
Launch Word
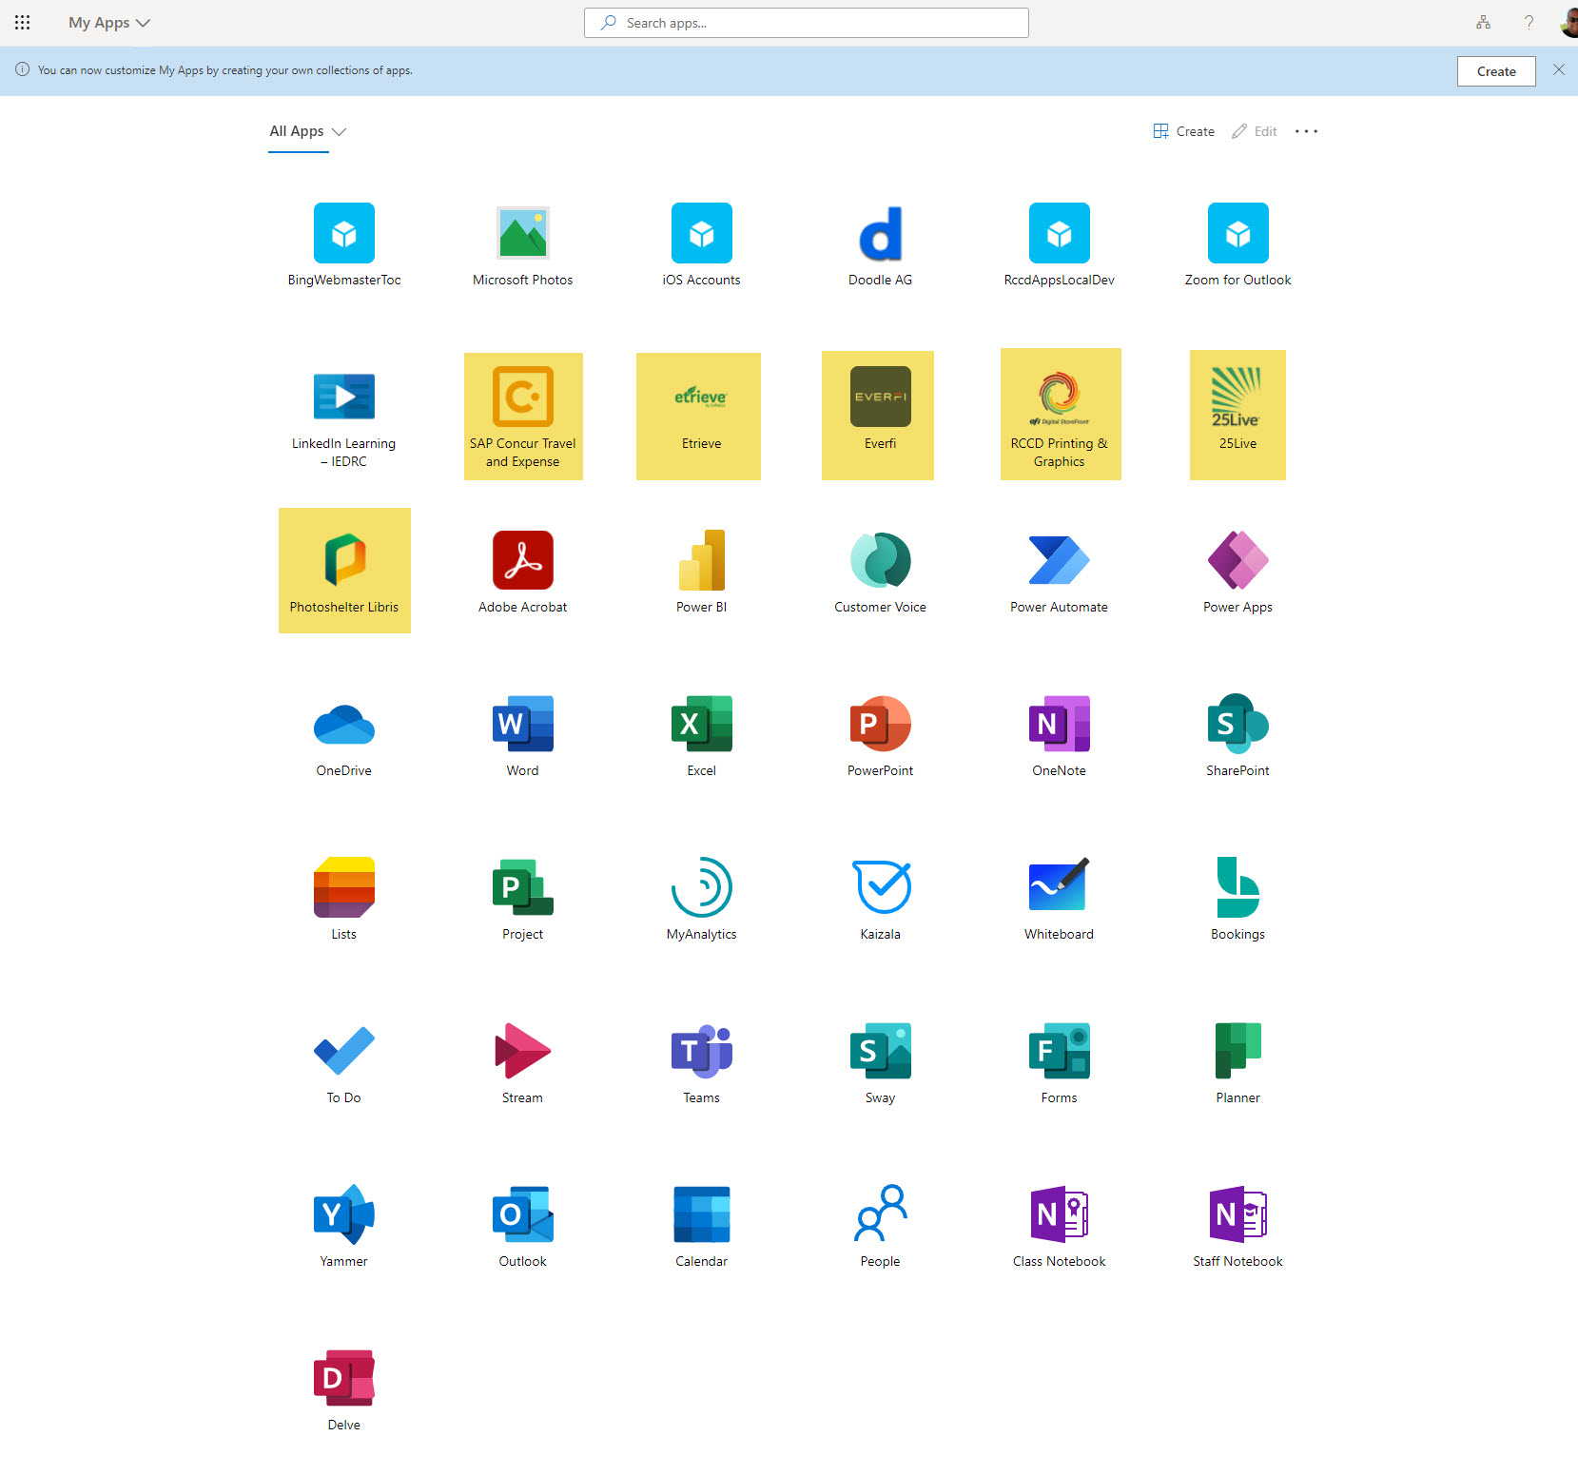coord(523,736)
